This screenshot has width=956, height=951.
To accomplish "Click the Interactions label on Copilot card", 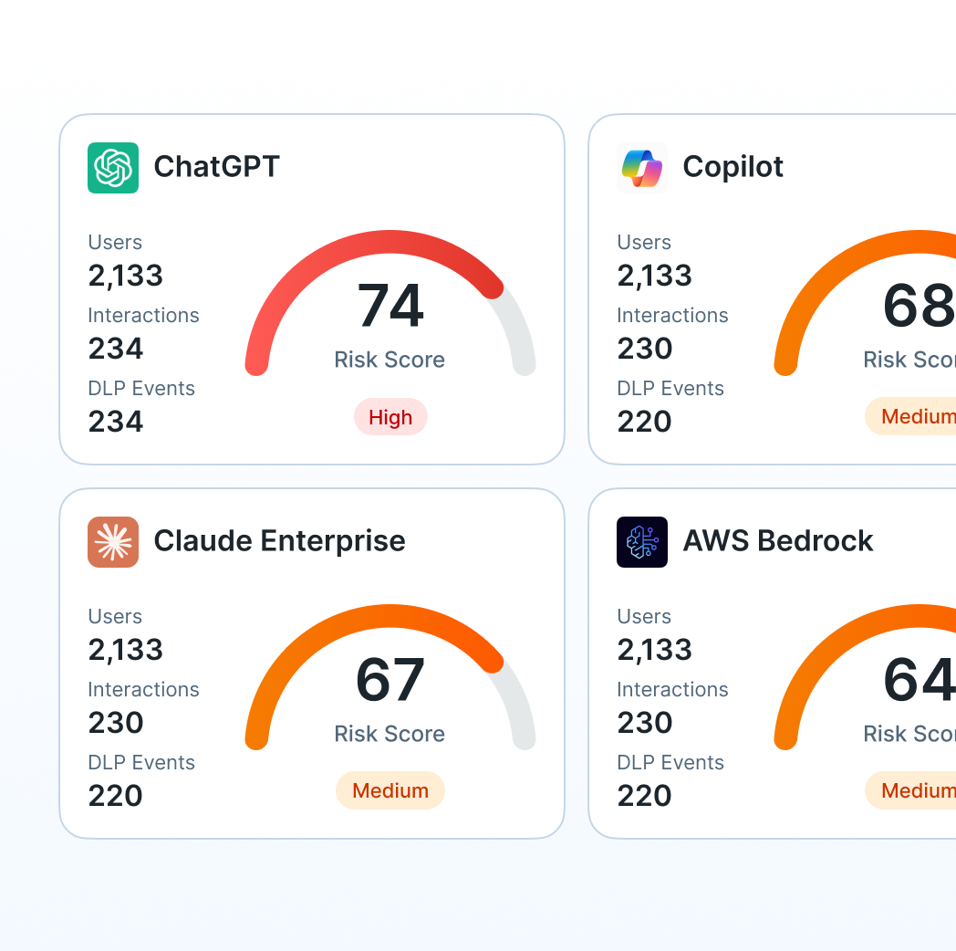I will click(672, 316).
